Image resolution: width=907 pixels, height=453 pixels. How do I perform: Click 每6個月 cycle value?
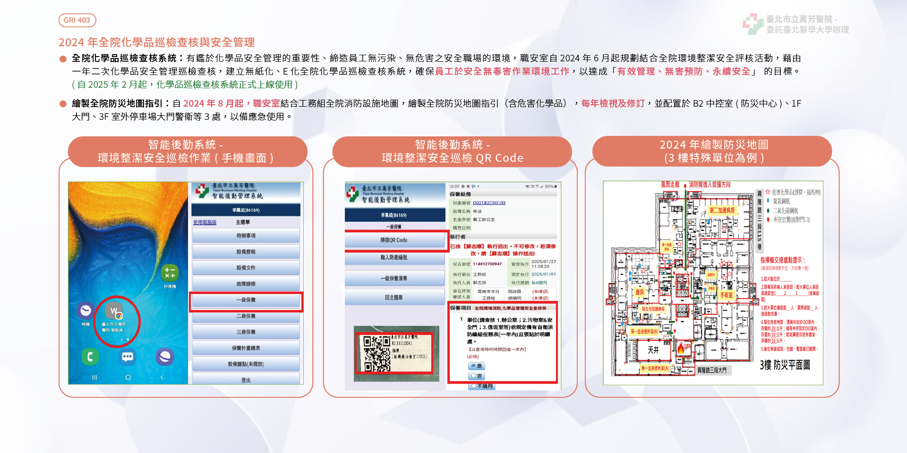point(539,283)
